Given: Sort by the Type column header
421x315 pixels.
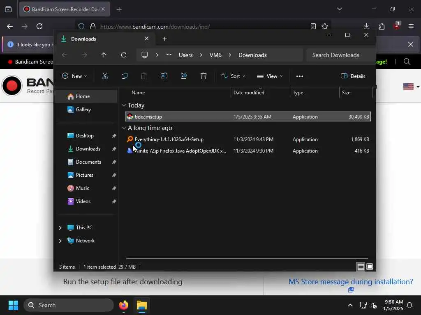Looking at the screenshot, I should (x=315, y=93).
